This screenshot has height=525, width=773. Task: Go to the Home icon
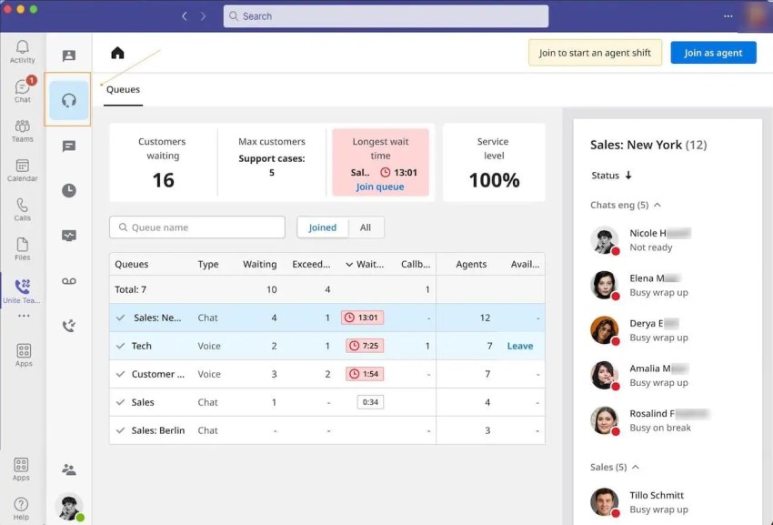[x=117, y=53]
